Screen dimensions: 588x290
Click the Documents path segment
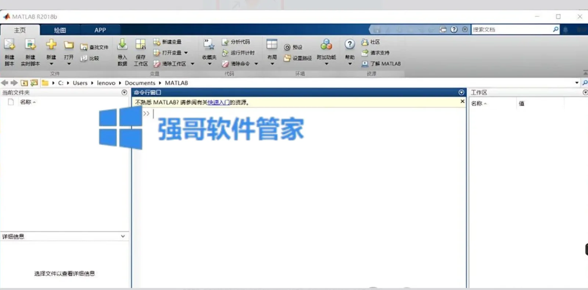coord(140,83)
